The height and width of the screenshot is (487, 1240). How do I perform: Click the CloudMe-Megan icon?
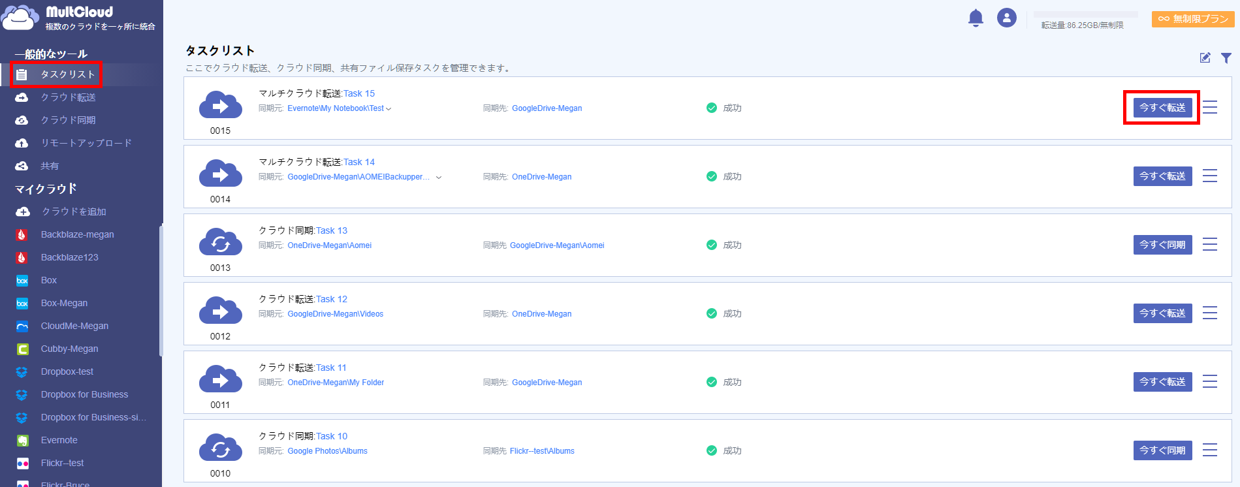22,326
